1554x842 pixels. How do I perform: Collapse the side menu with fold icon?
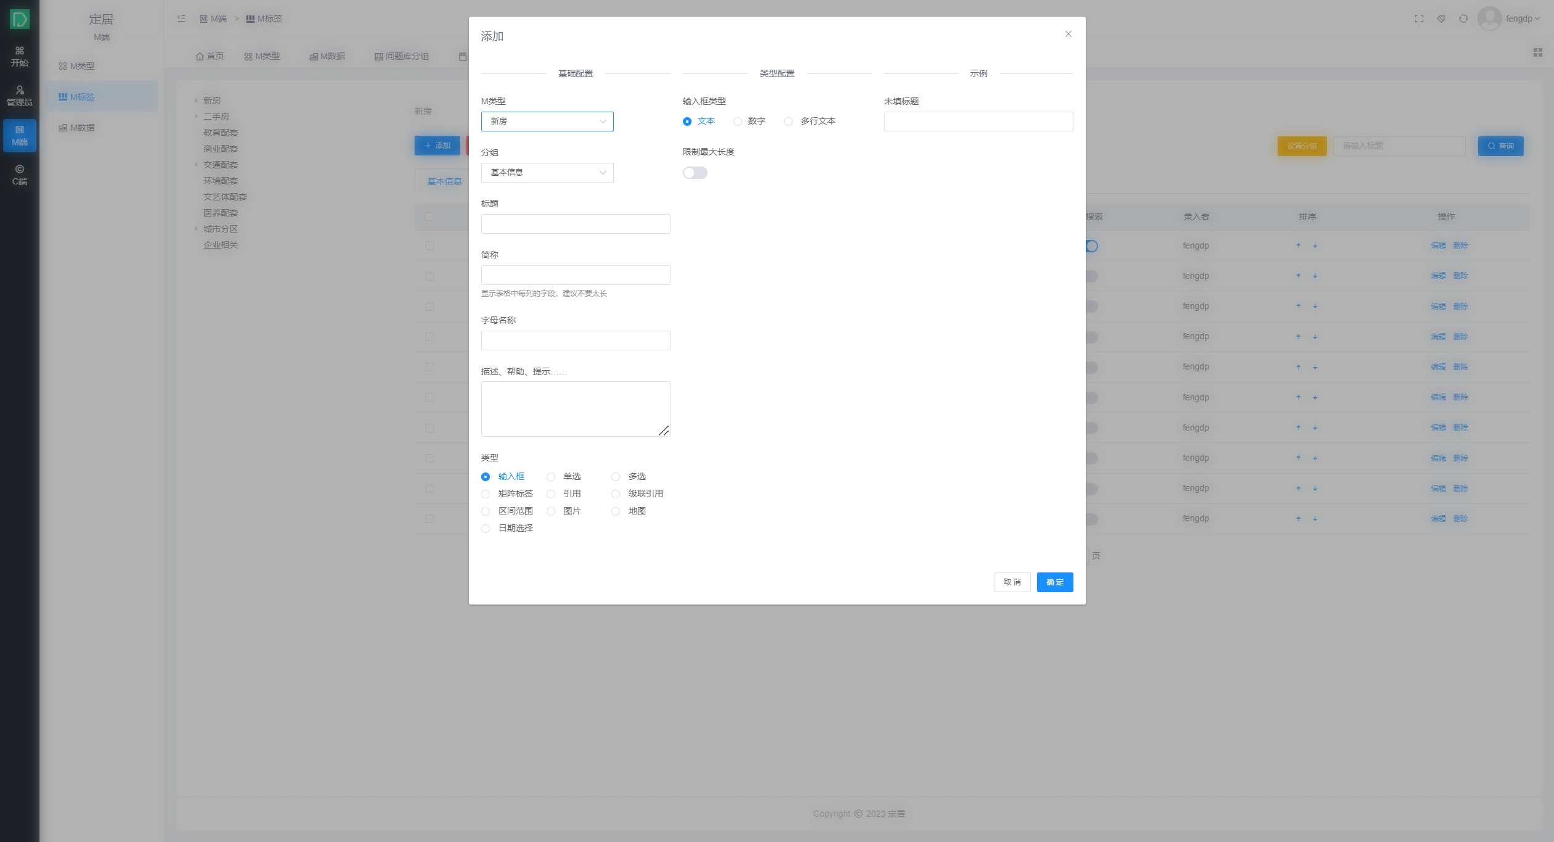181,19
